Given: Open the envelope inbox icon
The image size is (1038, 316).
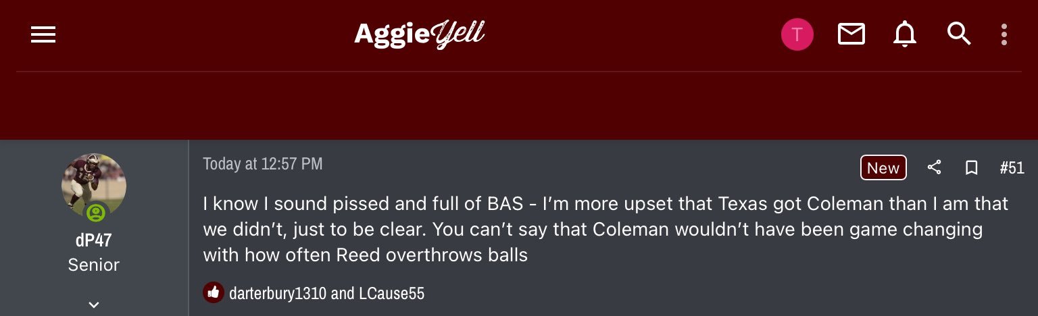Looking at the screenshot, I should (x=851, y=34).
